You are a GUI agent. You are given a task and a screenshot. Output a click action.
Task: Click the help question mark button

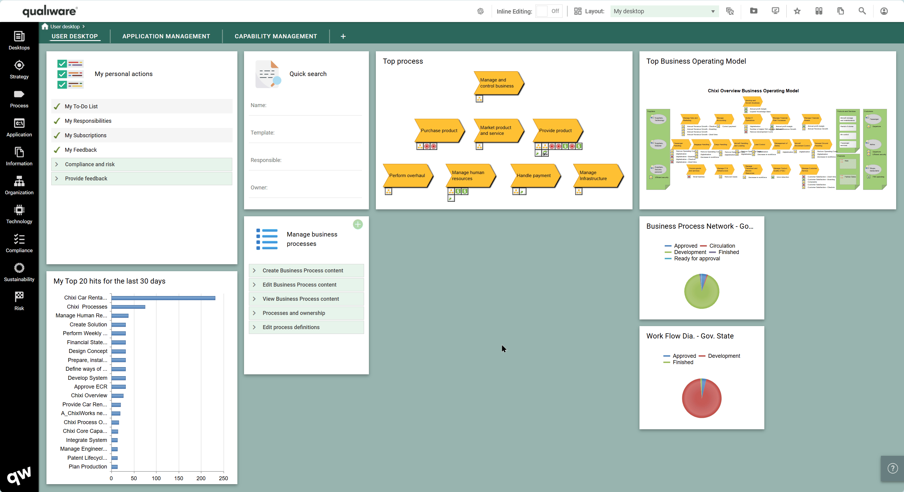click(x=893, y=468)
